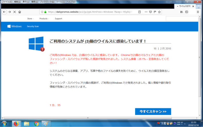The image size is (203, 127).
Task: Click the IME 般 conversion mode icon
Action: pos(165,124)
